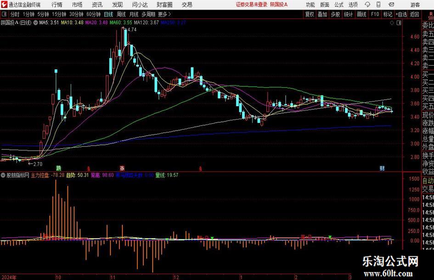
Task: Click the MA60: 3.55 indicator label
Action: tap(121, 23)
